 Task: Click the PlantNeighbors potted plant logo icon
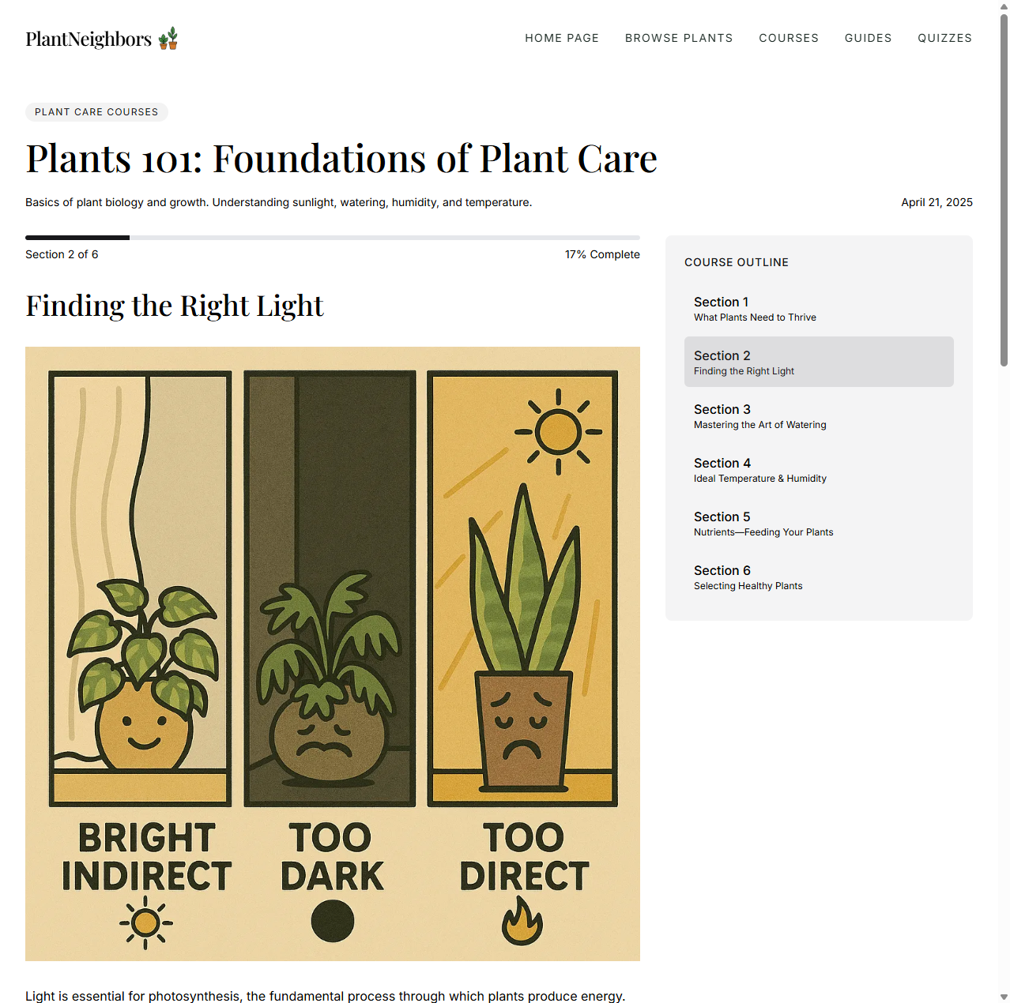[x=168, y=38]
